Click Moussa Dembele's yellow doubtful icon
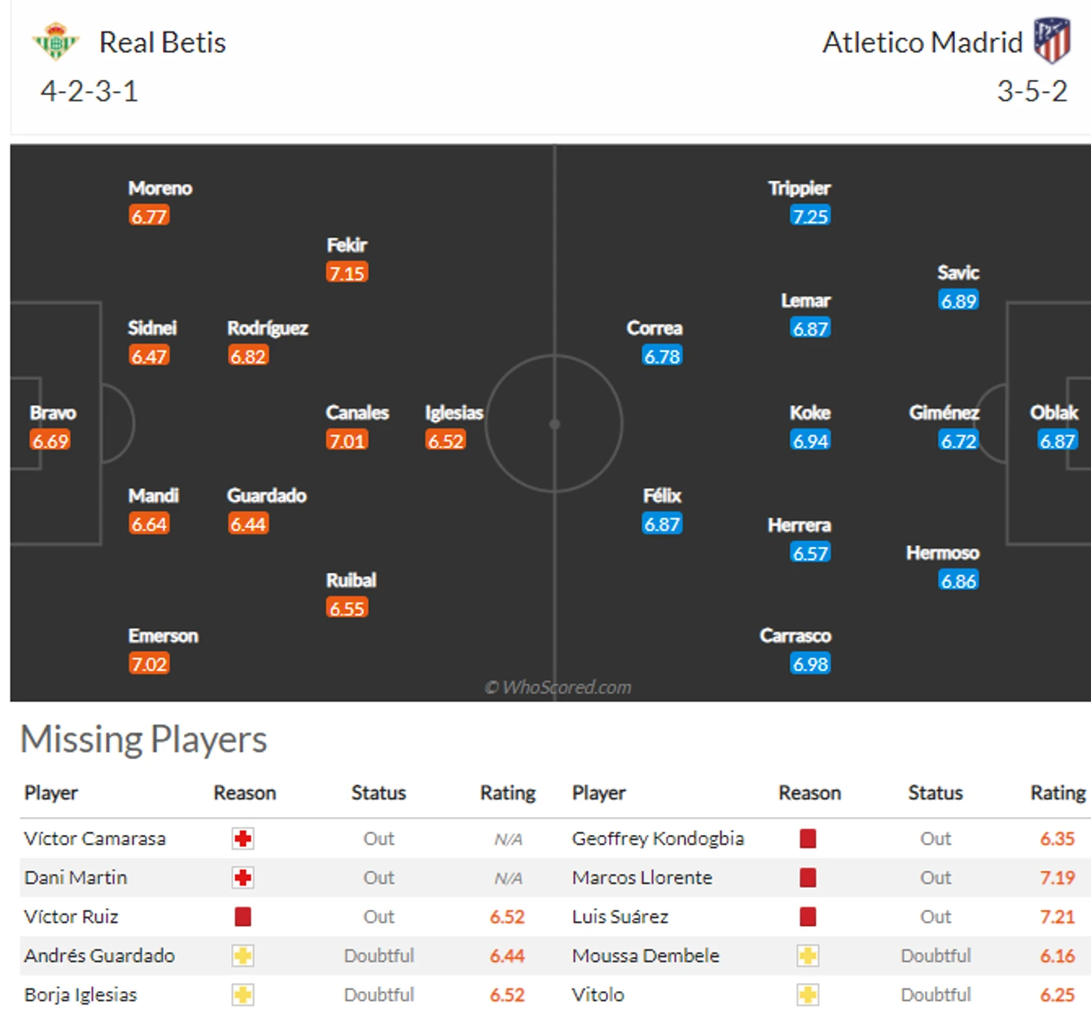1091x1009 pixels. (808, 956)
